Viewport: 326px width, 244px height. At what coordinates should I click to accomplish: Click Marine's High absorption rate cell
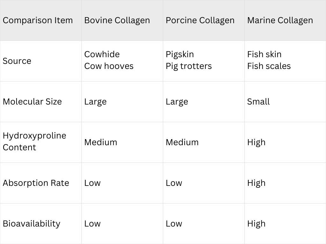click(256, 183)
